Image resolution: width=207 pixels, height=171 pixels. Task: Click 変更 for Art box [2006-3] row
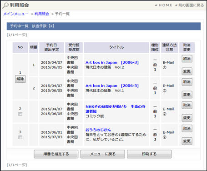[187, 71]
